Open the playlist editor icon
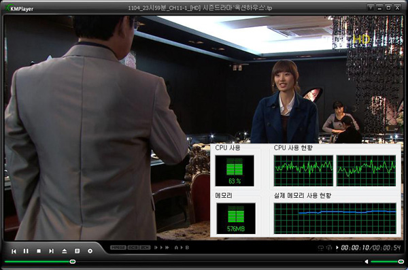This screenshot has height=270, width=408. 77,251
